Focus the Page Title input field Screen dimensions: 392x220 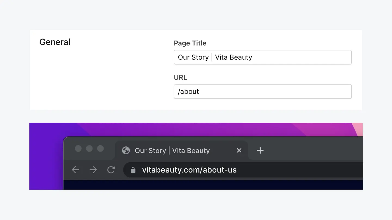tap(262, 57)
